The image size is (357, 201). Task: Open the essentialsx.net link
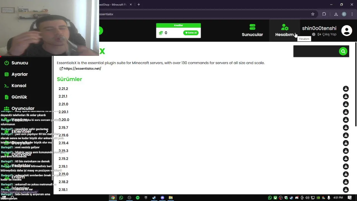pyautogui.click(x=80, y=69)
